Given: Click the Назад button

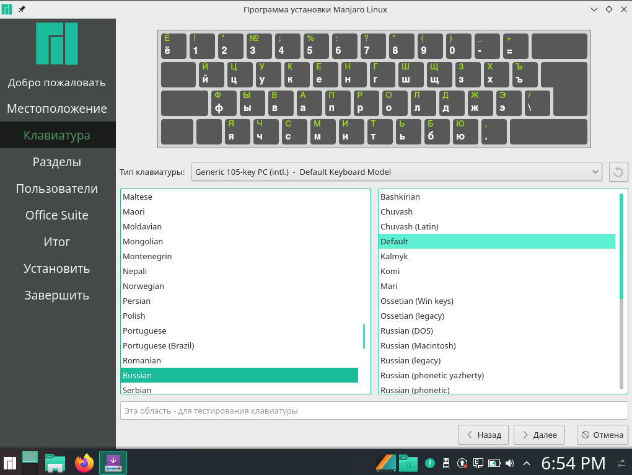Looking at the screenshot, I should click(483, 435).
